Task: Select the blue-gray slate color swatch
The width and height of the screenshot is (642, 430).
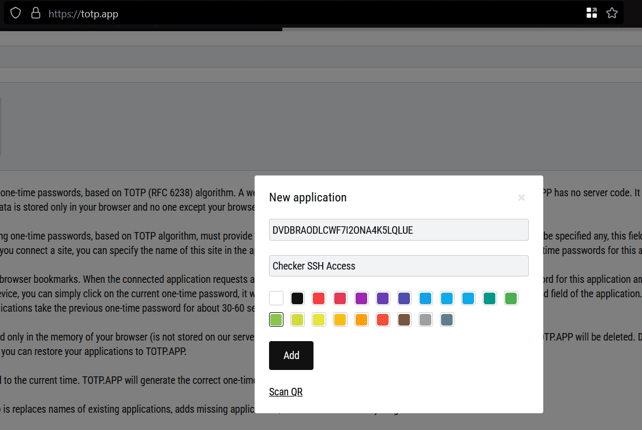Action: (x=447, y=320)
